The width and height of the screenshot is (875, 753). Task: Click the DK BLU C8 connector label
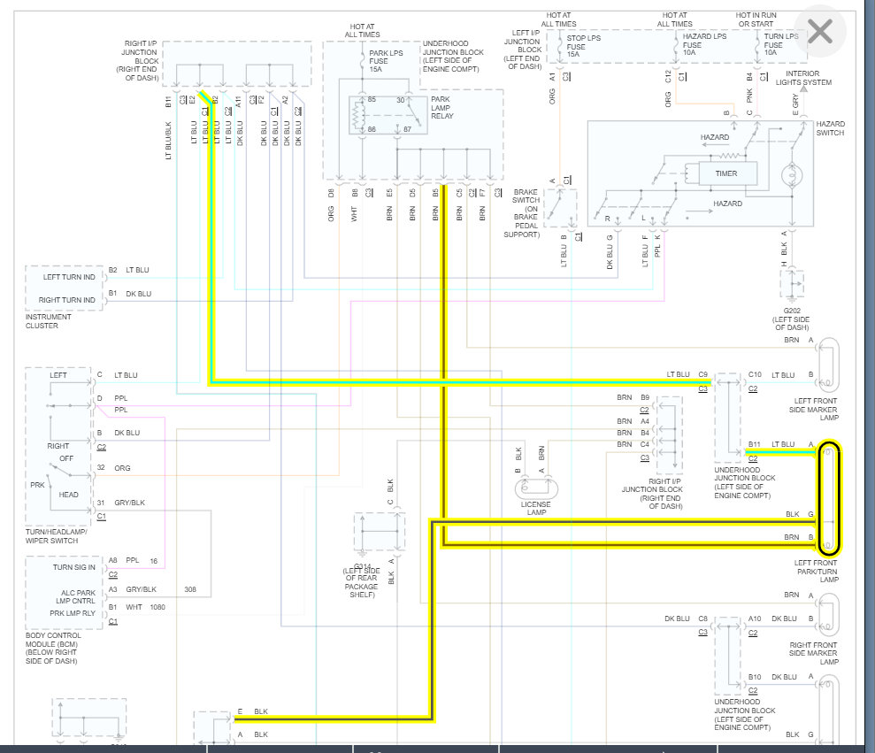686,619
